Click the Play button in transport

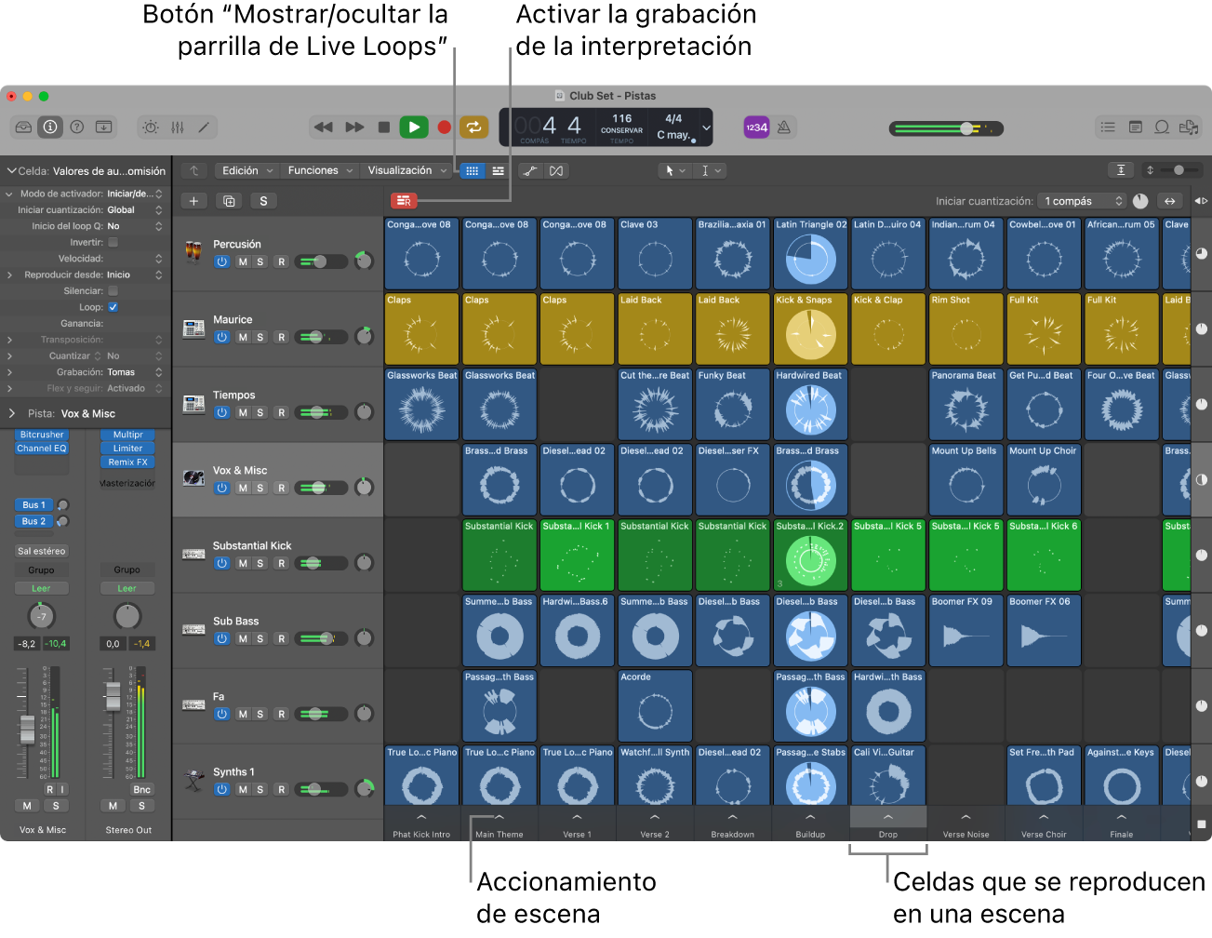pos(414,127)
